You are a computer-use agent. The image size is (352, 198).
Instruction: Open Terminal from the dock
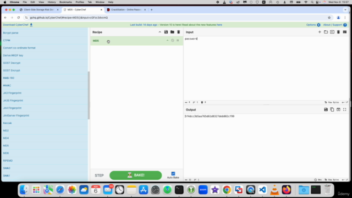(179, 190)
